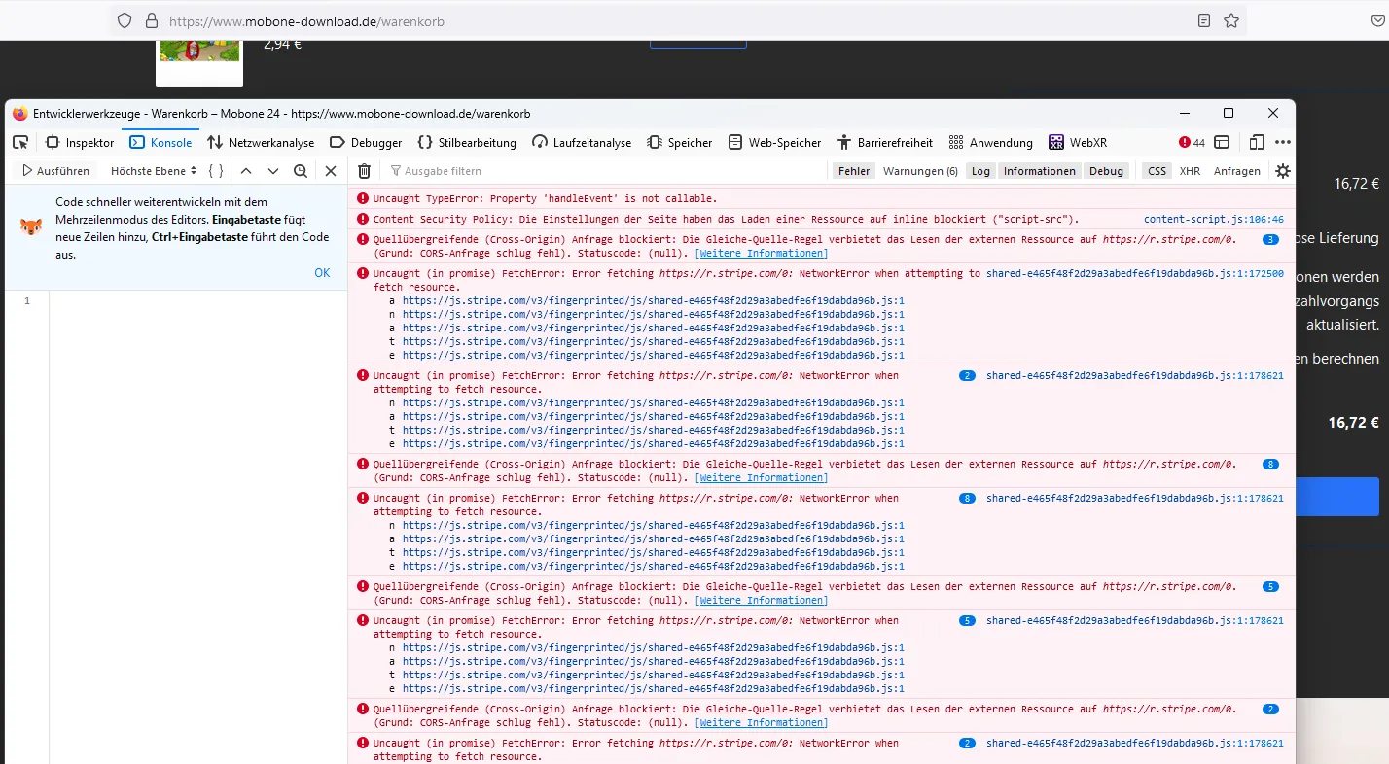Click the WebXR tab icon
Screen dimensions: 1389x764
point(1056,143)
